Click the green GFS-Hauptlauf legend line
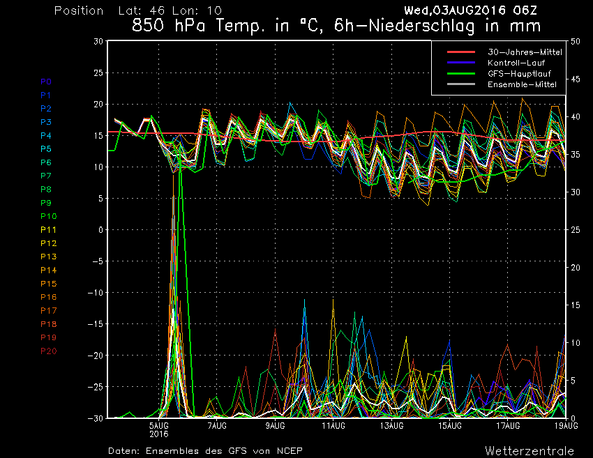593x458 pixels. pos(461,73)
